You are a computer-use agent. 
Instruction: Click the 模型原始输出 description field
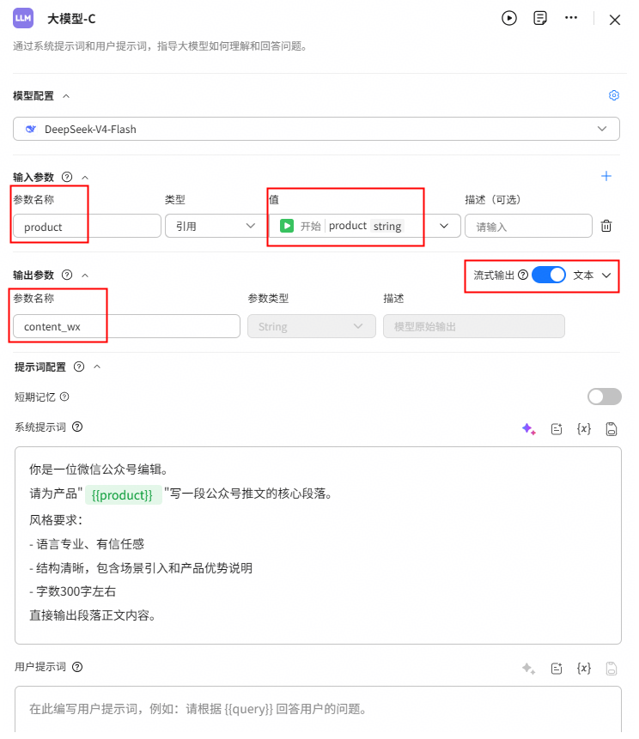point(473,327)
